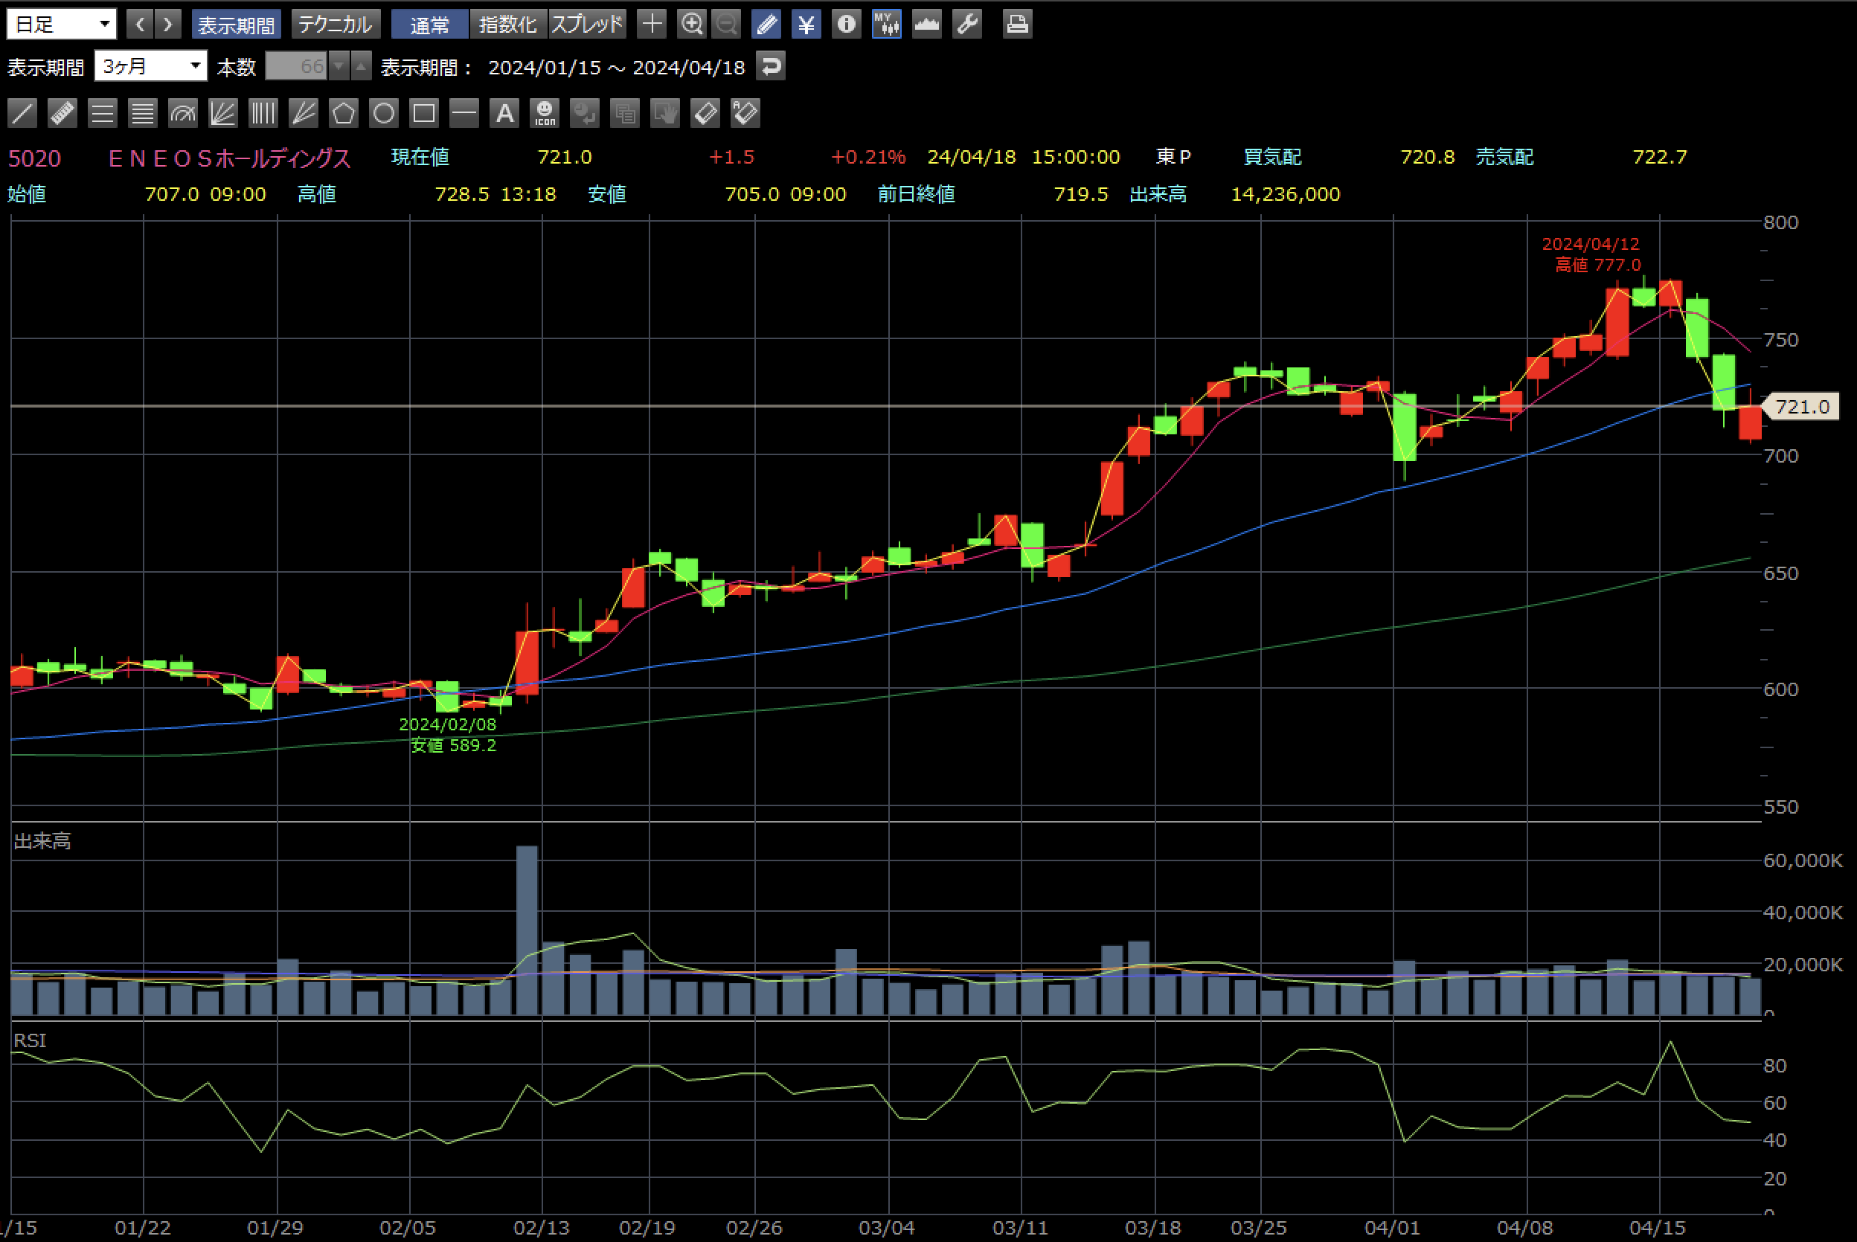Switch to 指数化 chart mode
This screenshot has width=1857, height=1242.
508,24
